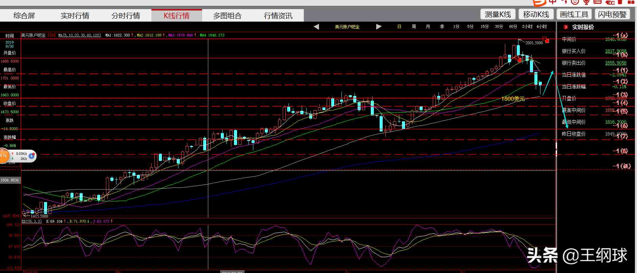The width and height of the screenshot is (637, 273).
Task: Open the MA(5,10,20,30,60,120) indicator settings
Action: (x=80, y=35)
